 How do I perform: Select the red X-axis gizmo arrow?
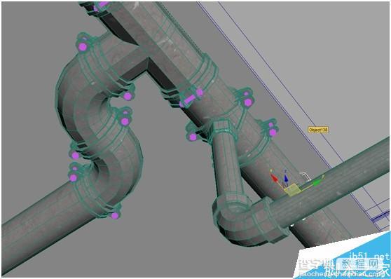(x=274, y=178)
